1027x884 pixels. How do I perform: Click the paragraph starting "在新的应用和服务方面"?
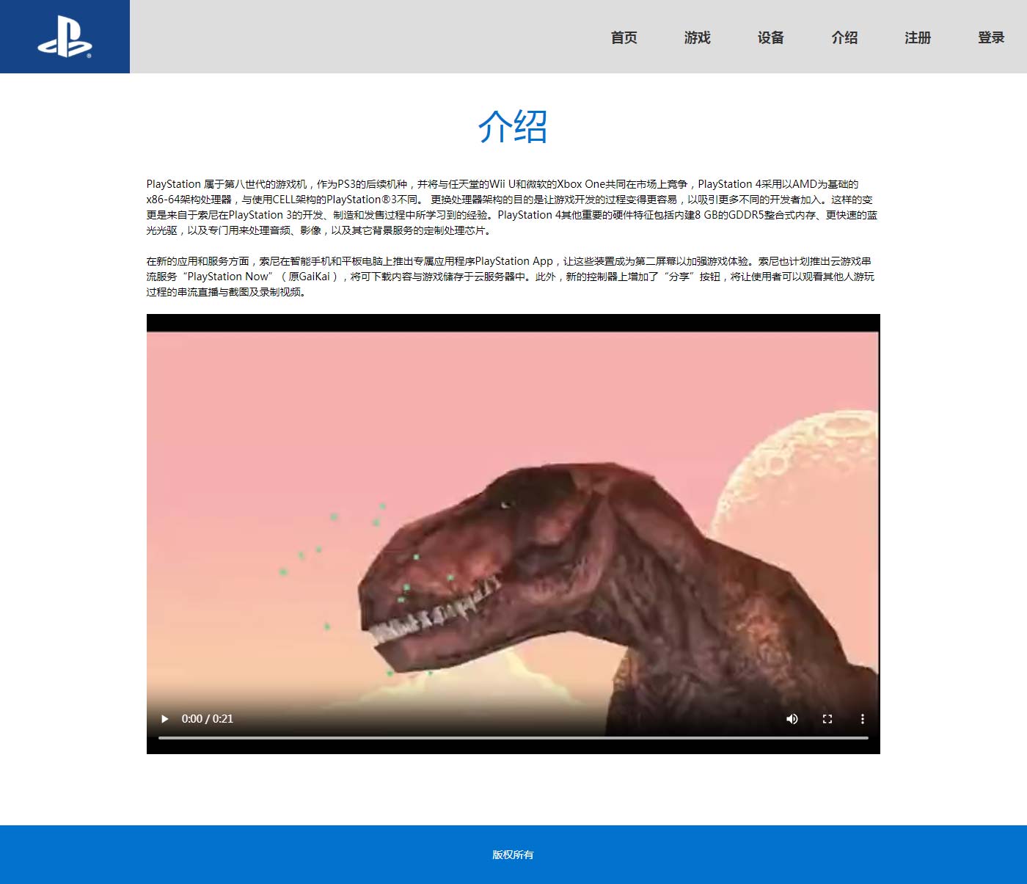pos(511,277)
